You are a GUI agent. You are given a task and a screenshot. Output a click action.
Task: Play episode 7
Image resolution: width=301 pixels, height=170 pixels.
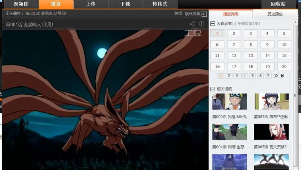tap(234, 45)
